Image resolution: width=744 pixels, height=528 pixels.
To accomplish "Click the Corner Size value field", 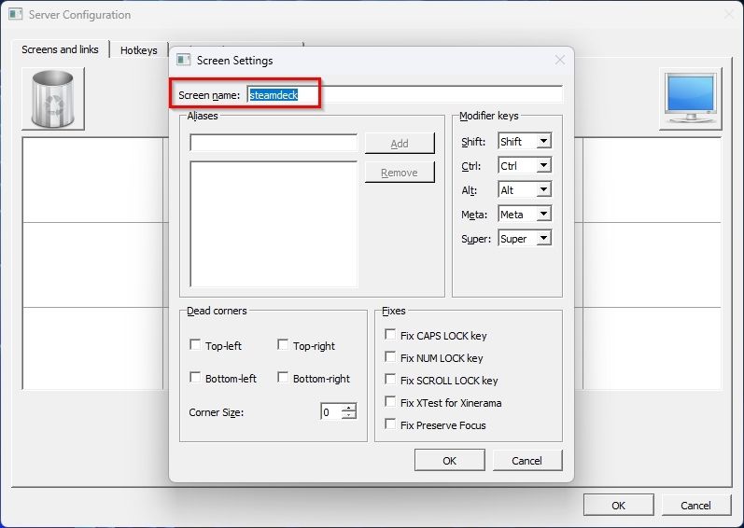I will point(331,411).
